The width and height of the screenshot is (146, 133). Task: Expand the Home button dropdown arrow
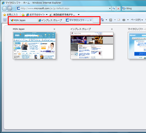[x=106, y=20]
